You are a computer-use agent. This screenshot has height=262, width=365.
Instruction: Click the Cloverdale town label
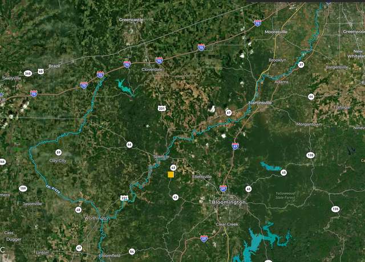pos(152,69)
